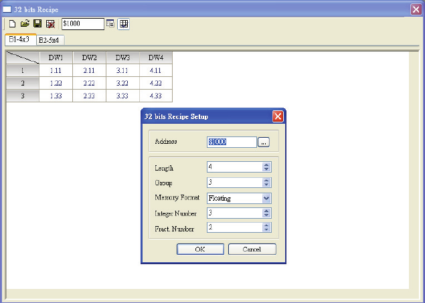Switch to the B1-4x3 tab
Screen dimensions: 425x303
point(19,39)
